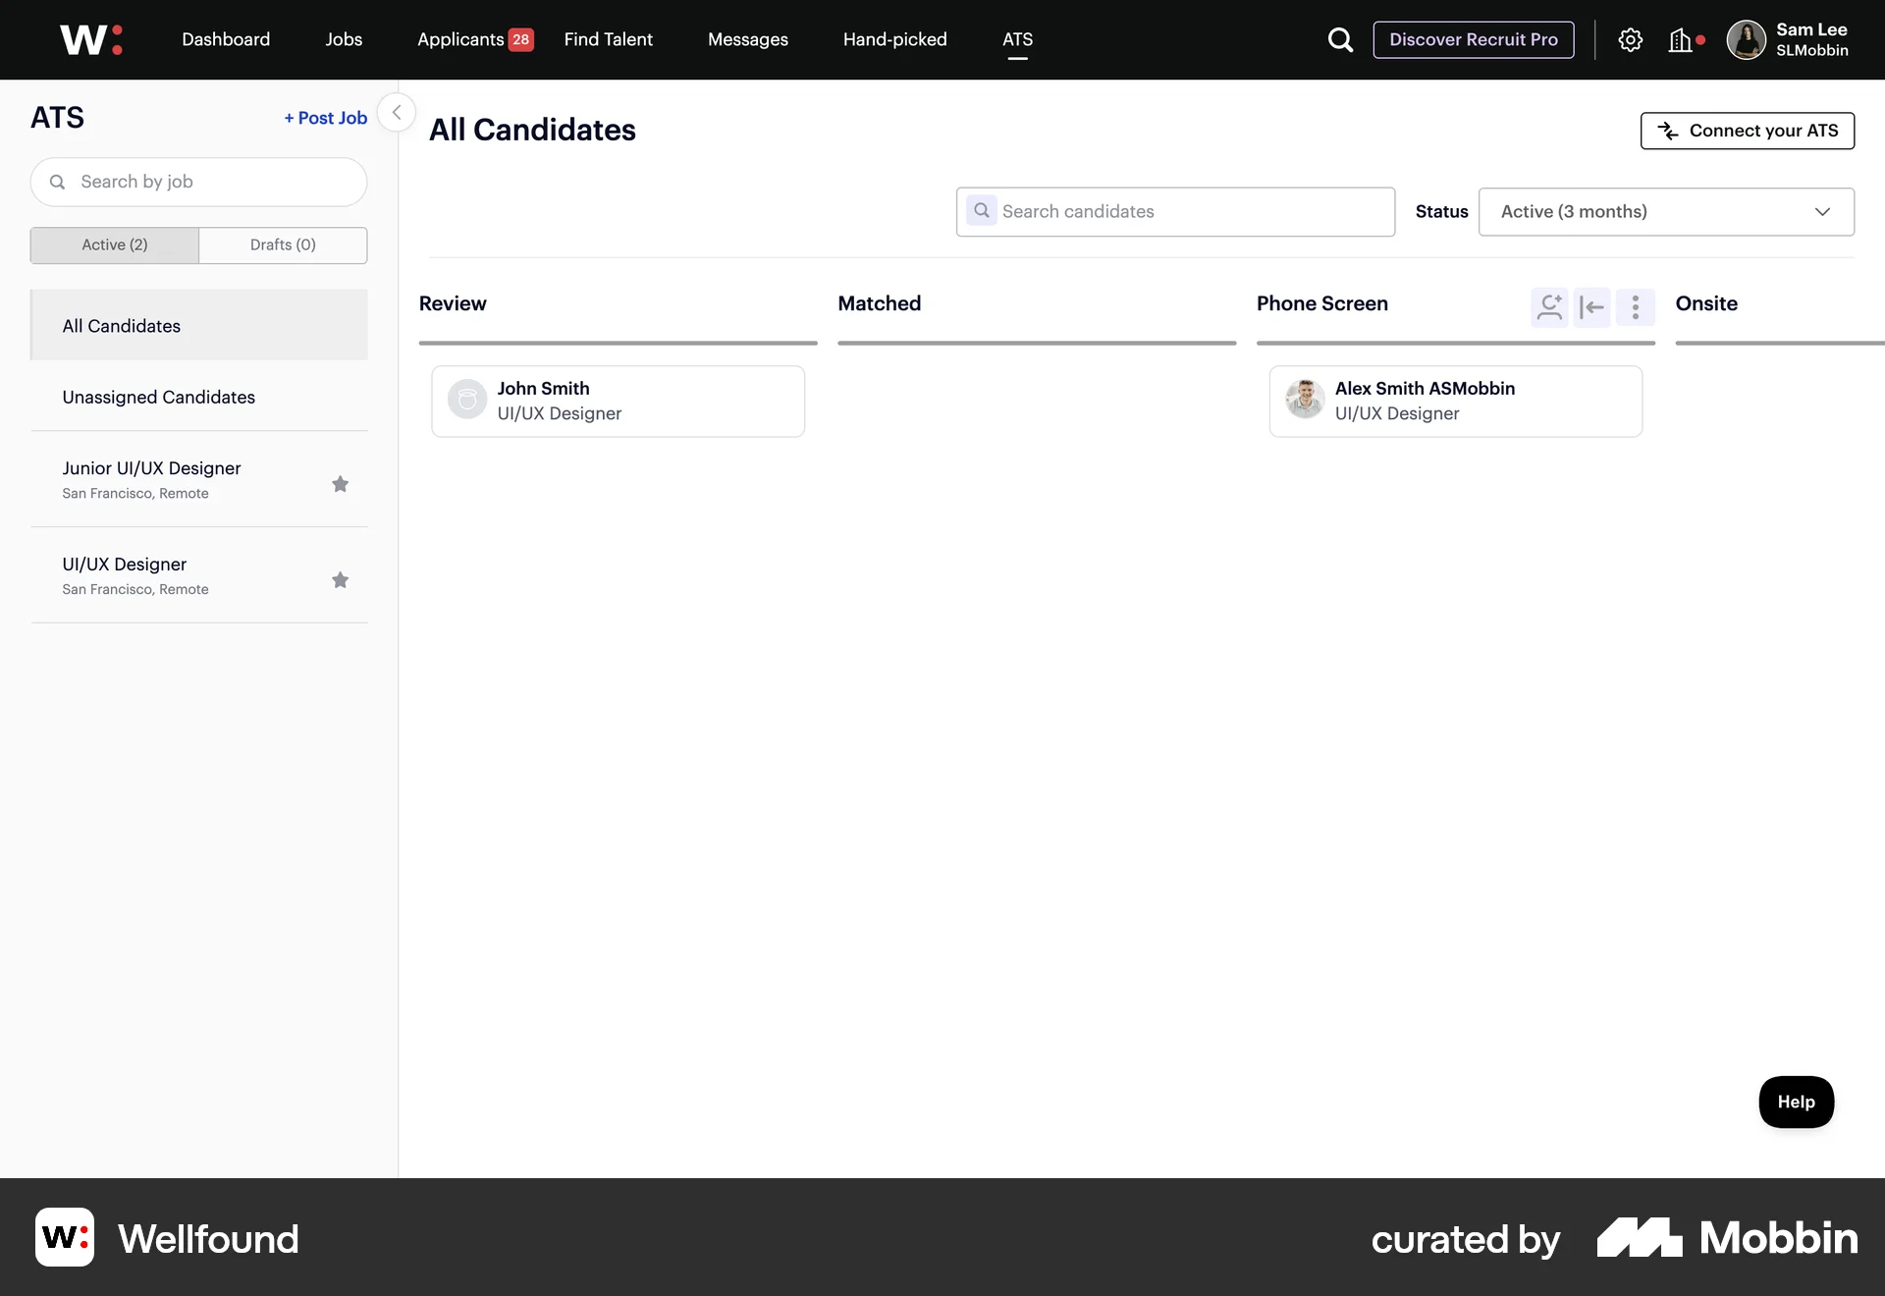Image resolution: width=1885 pixels, height=1296 pixels.
Task: Open the Applicants page showing 28
Action: click(474, 39)
